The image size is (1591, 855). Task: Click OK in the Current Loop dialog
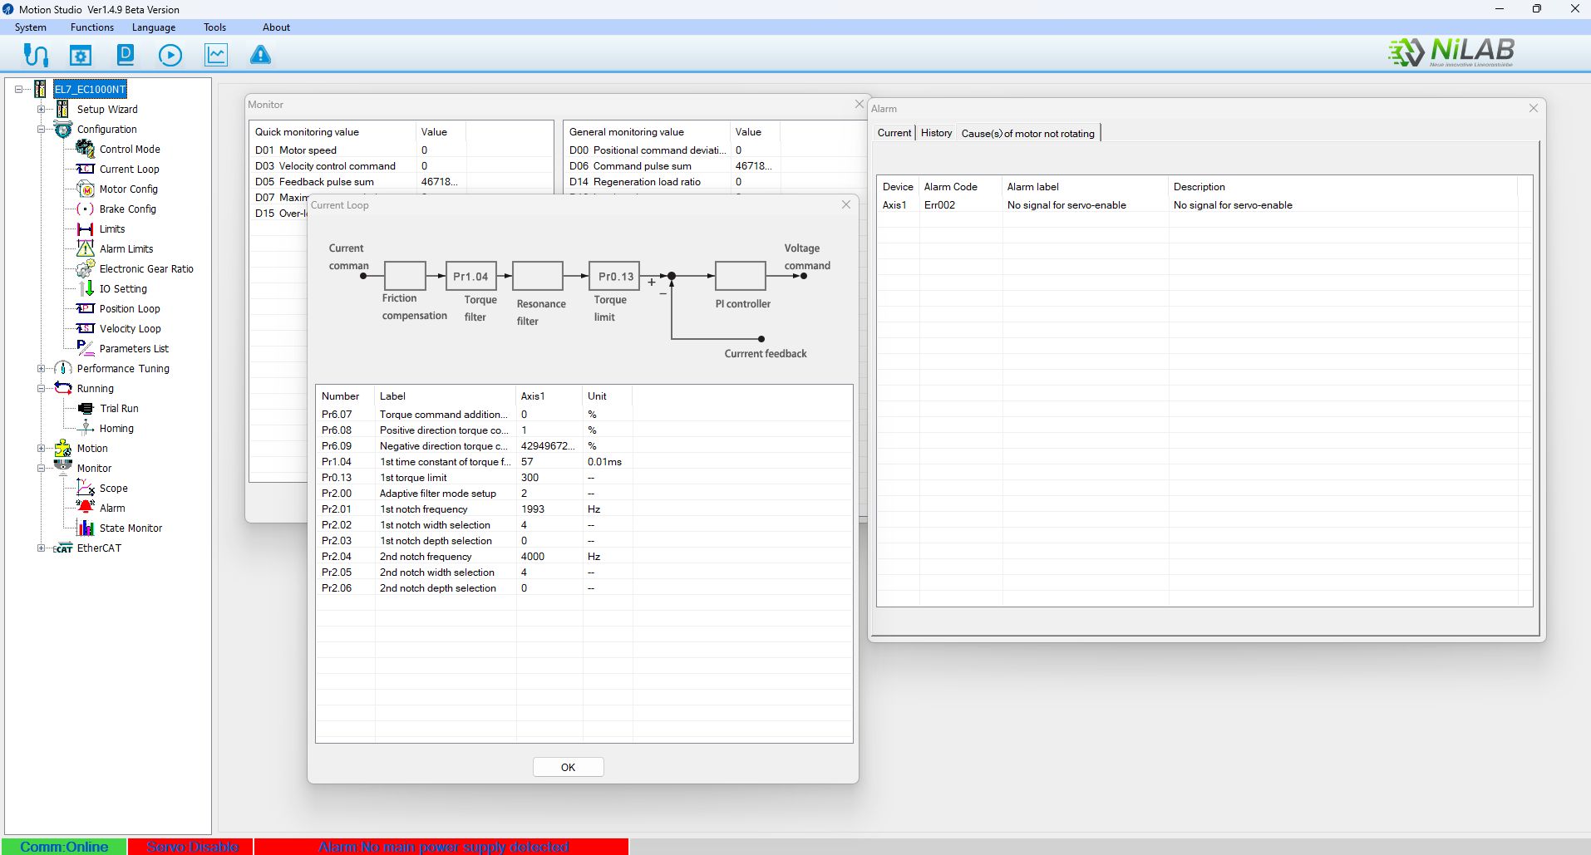[x=568, y=767]
